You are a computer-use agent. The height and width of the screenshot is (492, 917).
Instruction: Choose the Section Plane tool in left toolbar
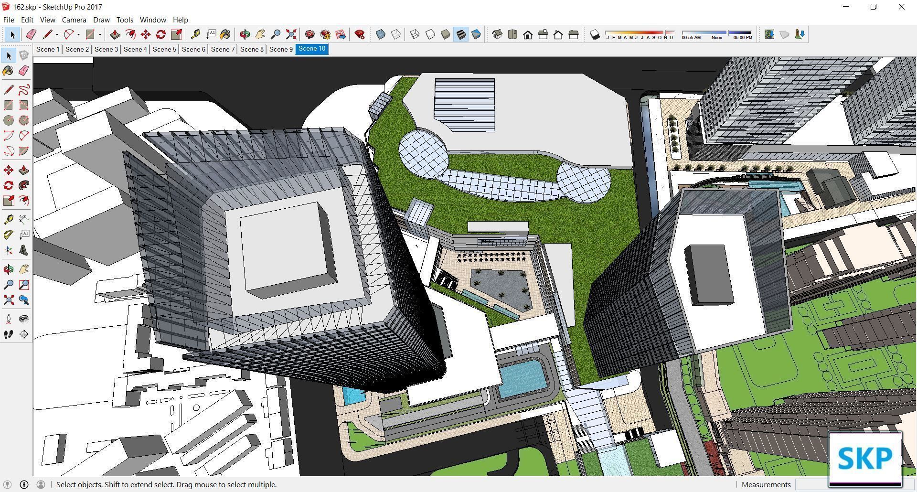[24, 334]
